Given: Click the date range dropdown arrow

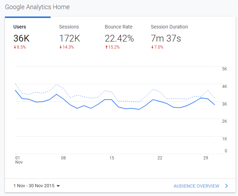Looking at the screenshot, I should (58, 186).
